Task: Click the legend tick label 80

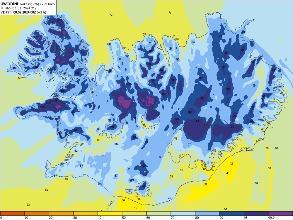Action: coord(197,218)
